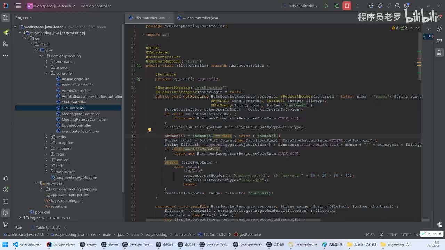
Task: Expand the websocket package
Action: pos(47,172)
